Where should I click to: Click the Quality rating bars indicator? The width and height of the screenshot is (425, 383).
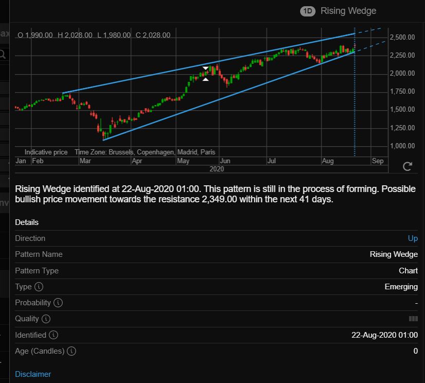pyautogui.click(x=413, y=319)
